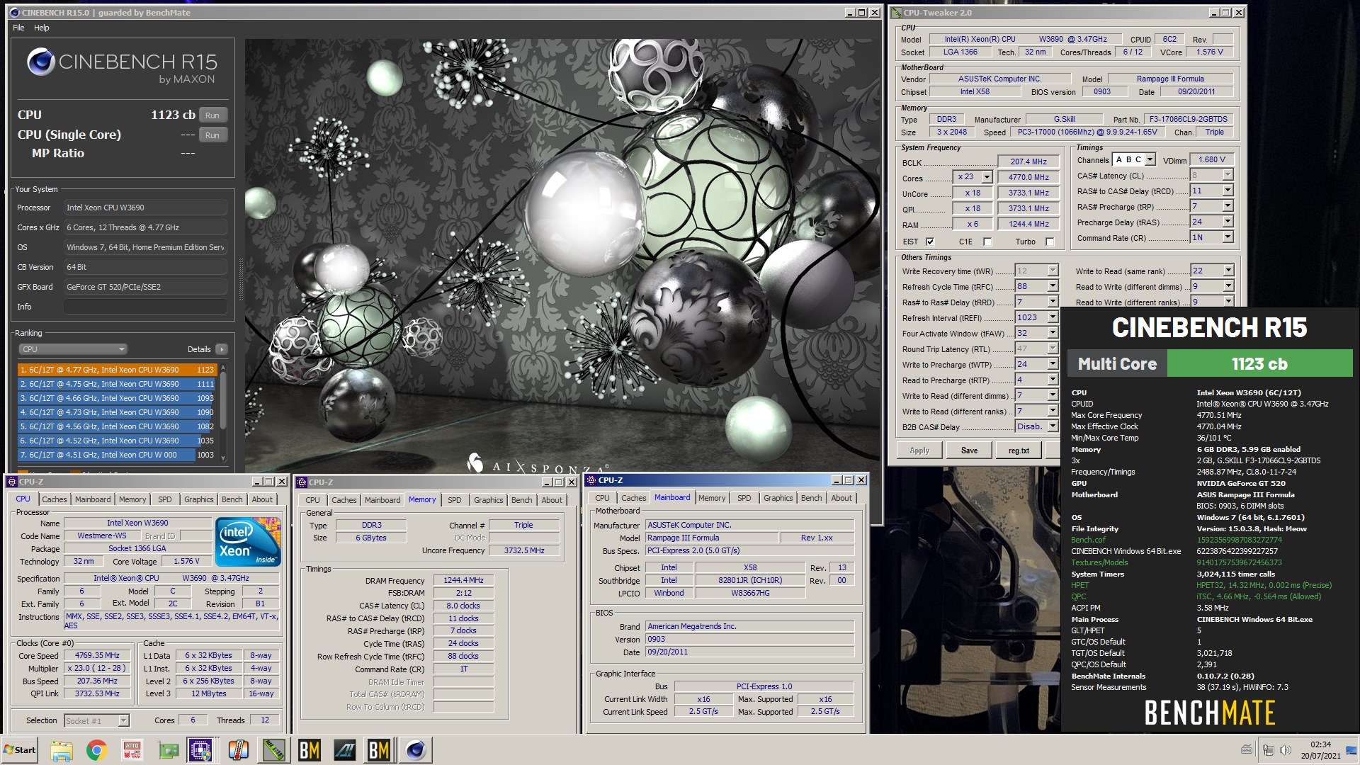
Task: Open the About tab in CPU-Z Mainboard window
Action: pos(841,498)
